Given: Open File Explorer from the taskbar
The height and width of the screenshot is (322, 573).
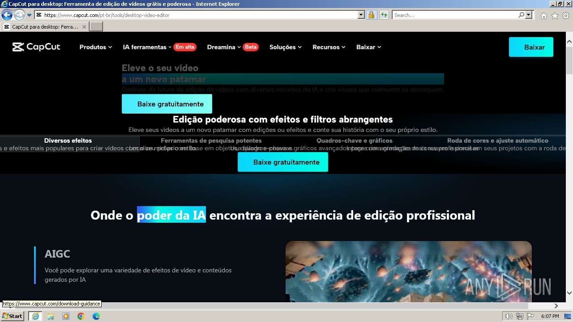Looking at the screenshot, I should tap(51, 316).
